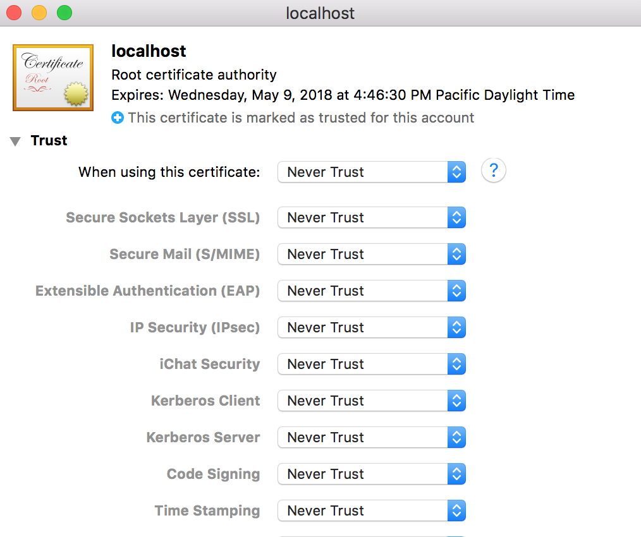This screenshot has height=537, width=641.
Task: Click the blue stepper arrows for iChat Security
Action: (x=456, y=364)
